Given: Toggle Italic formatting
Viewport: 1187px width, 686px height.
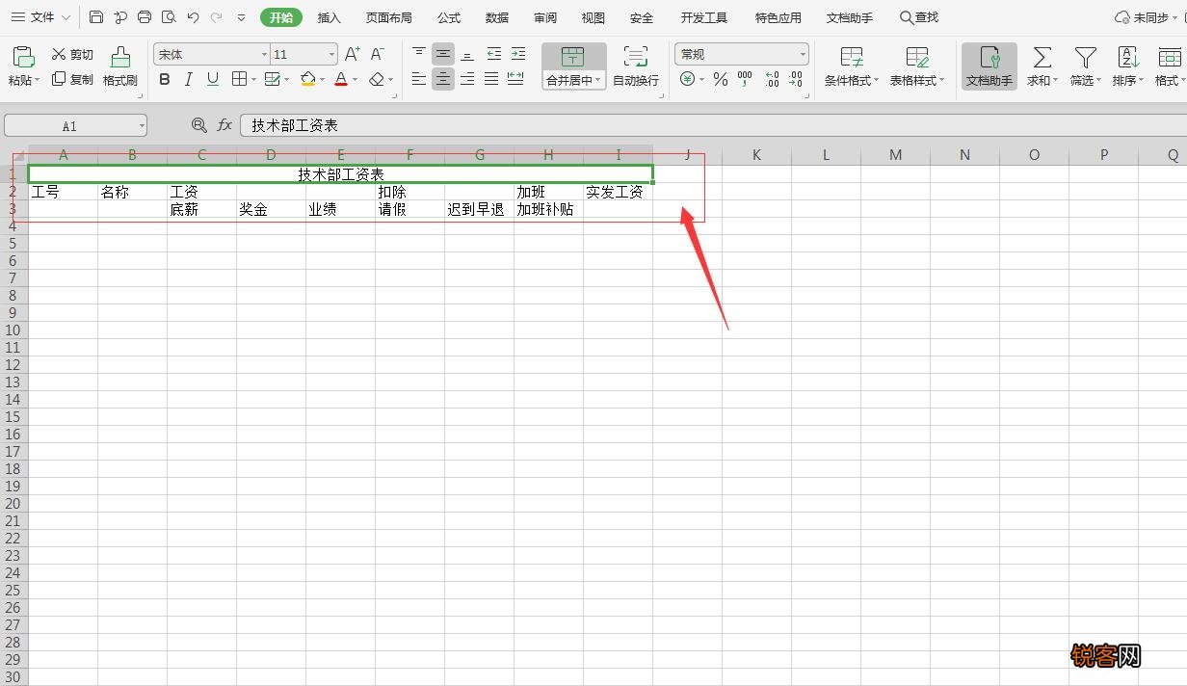Looking at the screenshot, I should tap(189, 80).
